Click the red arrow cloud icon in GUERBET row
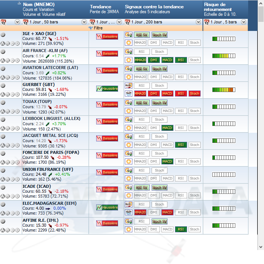The width and height of the screenshot is (264, 264). click(x=129, y=86)
